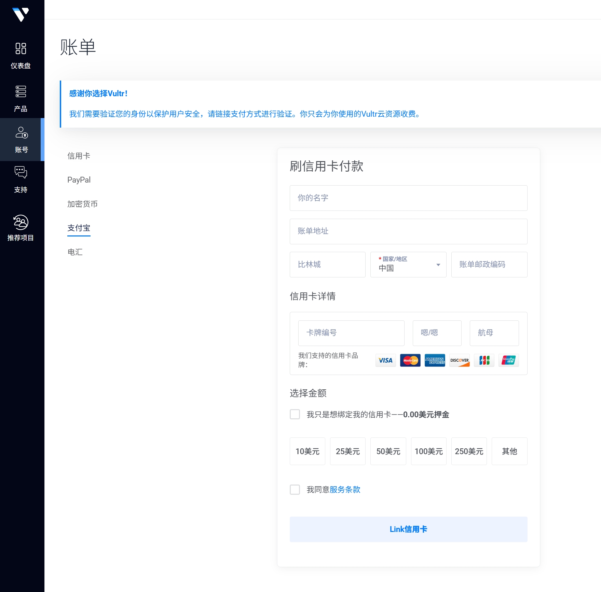Viewport: 601px width, 592px height.
Task: Choose the 25美元 amount option
Action: (x=347, y=451)
